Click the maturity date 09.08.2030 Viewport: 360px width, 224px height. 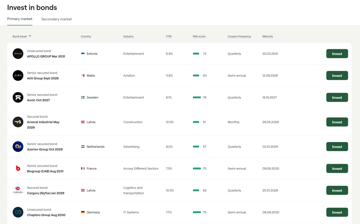coord(271,169)
